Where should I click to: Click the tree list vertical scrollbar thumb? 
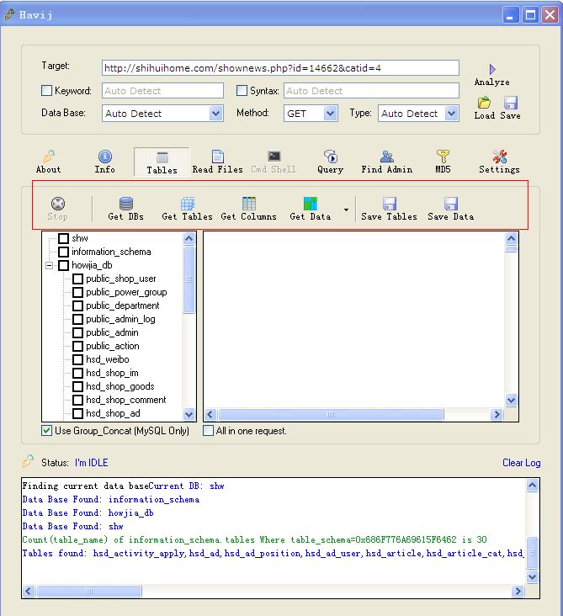[x=189, y=279]
